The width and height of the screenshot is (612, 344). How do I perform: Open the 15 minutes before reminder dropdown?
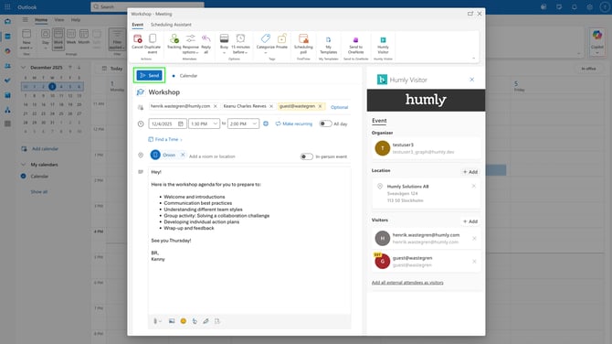[x=240, y=43]
